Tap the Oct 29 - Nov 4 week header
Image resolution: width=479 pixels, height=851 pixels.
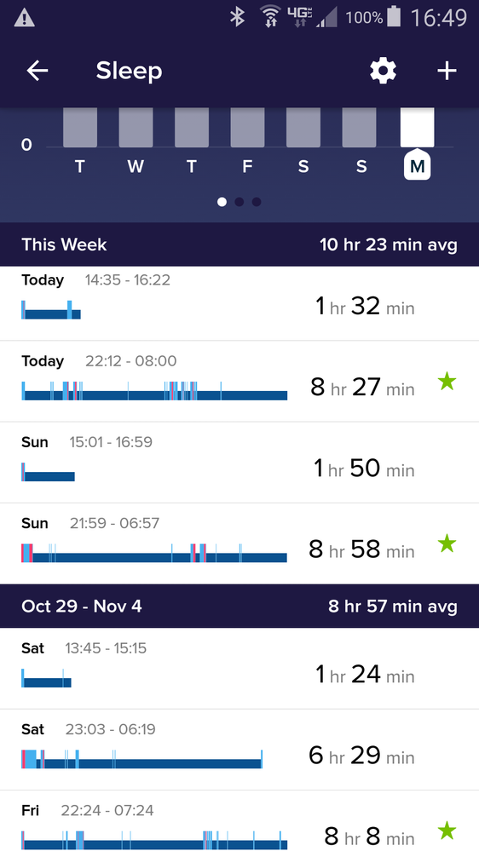click(x=239, y=607)
